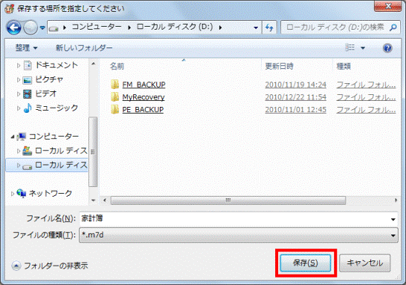Expand the highlighted ローカル ディス drive node
This screenshot has width=406, height=285.
tap(19, 165)
